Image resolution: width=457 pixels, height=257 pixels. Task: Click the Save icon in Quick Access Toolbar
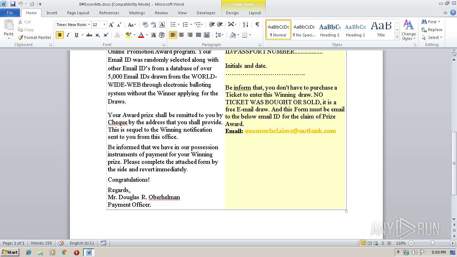[13, 4]
